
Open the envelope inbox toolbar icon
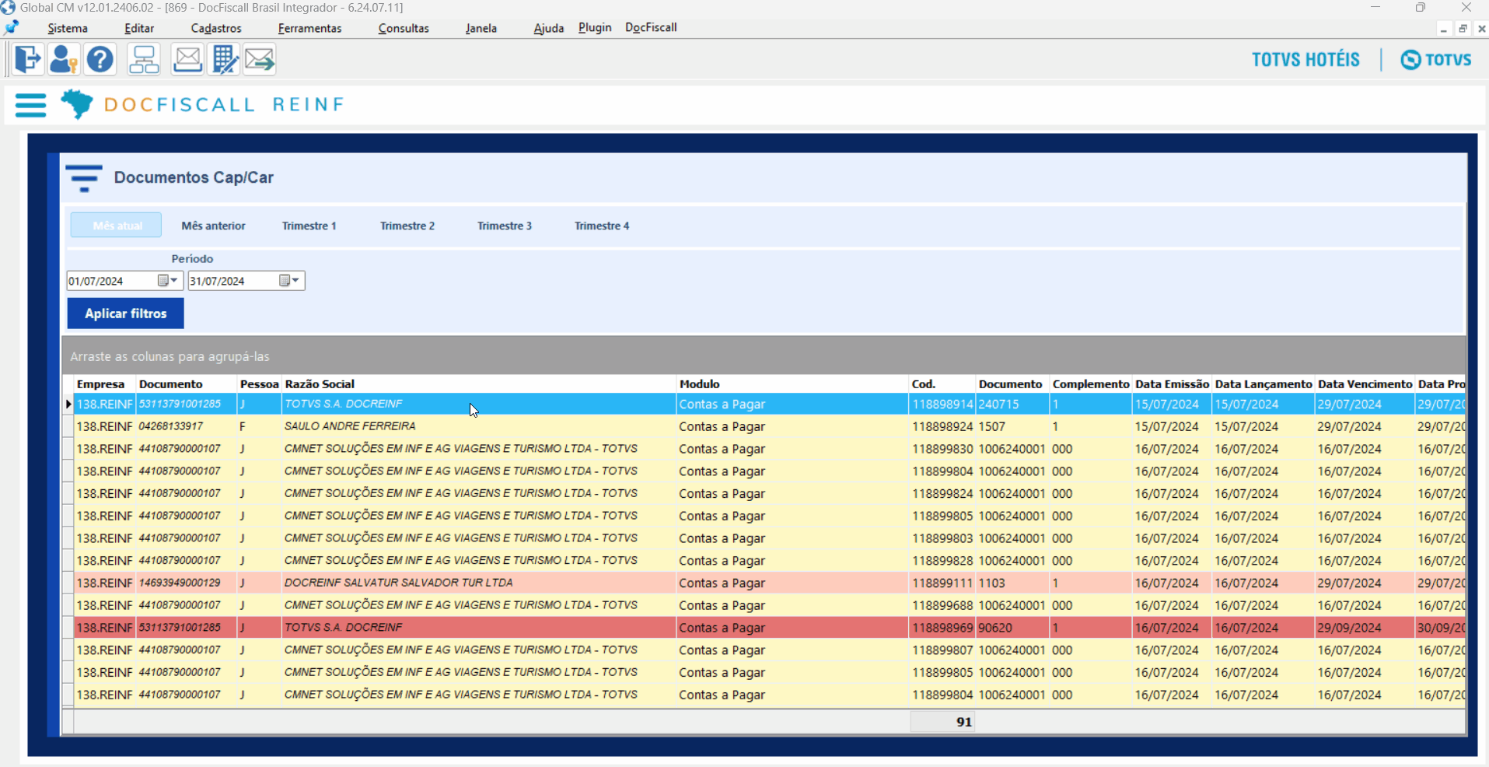pyautogui.click(x=187, y=59)
